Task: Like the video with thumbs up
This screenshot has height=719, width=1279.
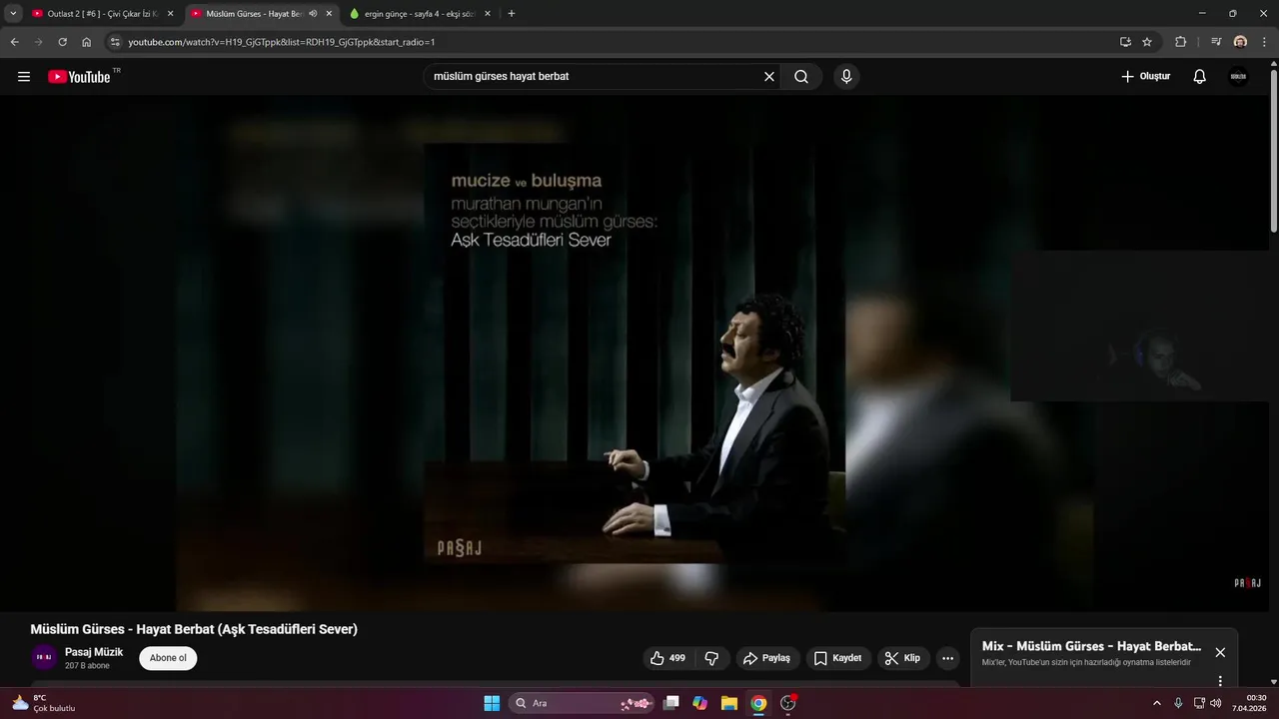Action: point(668,658)
